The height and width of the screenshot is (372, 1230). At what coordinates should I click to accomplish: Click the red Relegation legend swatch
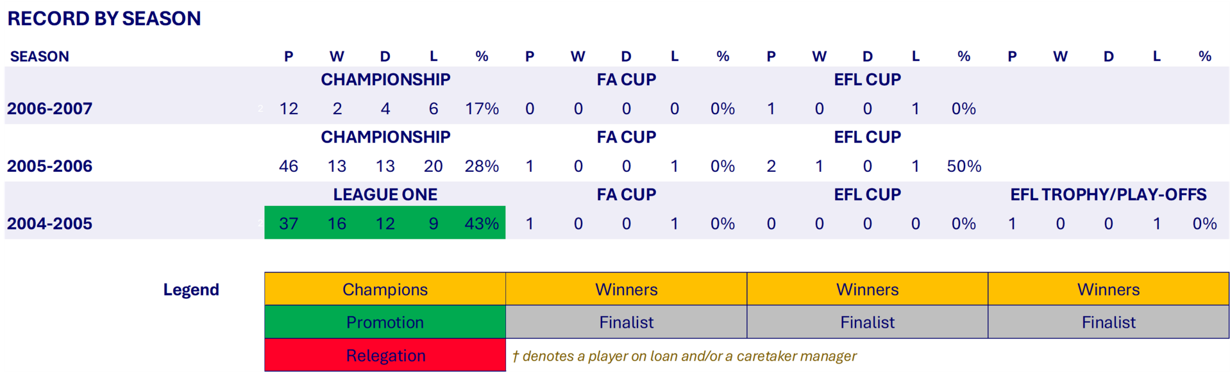(385, 355)
